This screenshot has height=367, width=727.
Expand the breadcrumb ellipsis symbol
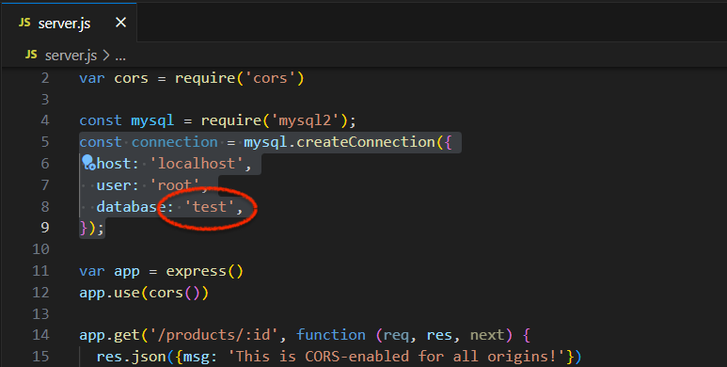pos(120,56)
